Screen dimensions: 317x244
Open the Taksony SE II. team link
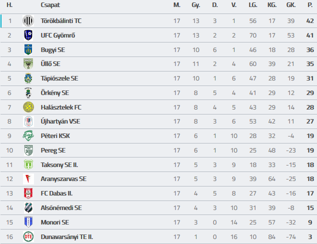pos(59,165)
